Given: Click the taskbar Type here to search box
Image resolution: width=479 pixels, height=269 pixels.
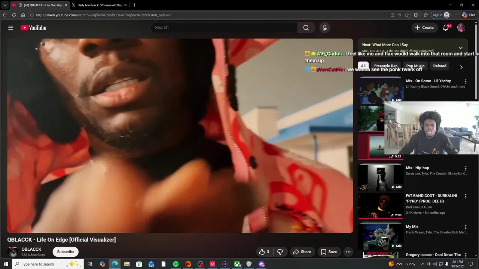Looking at the screenshot, I should click(48, 264).
